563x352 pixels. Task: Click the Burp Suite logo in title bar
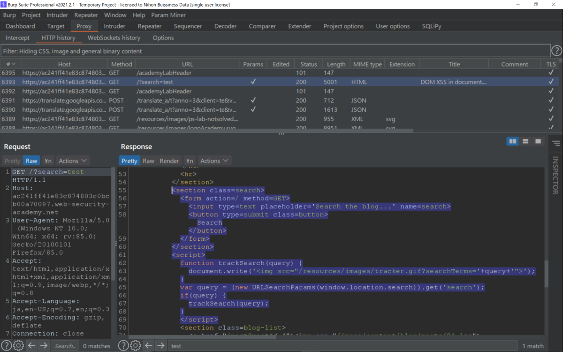coord(4,4)
